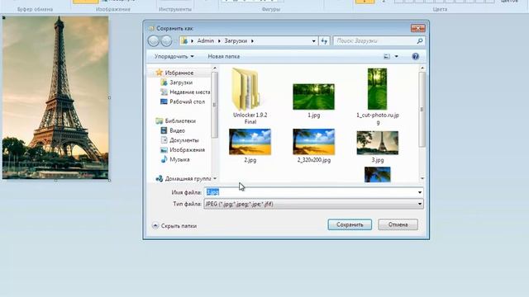
Task: Open the Тип файла JPEG dropdown
Action: point(313,204)
